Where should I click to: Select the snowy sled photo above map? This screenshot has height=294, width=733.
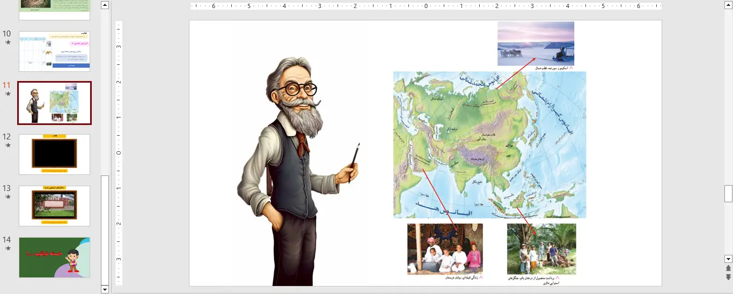[536, 43]
